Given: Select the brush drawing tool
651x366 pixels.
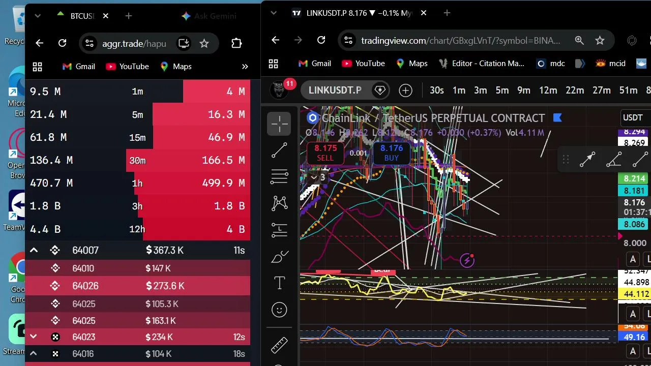Looking at the screenshot, I should pos(279,257).
